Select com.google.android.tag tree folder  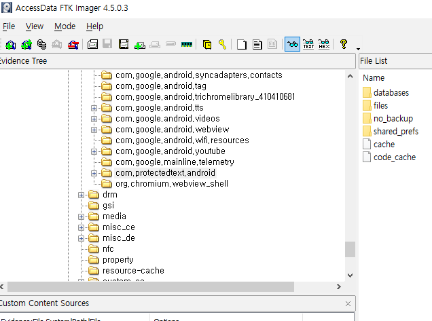tap(160, 86)
